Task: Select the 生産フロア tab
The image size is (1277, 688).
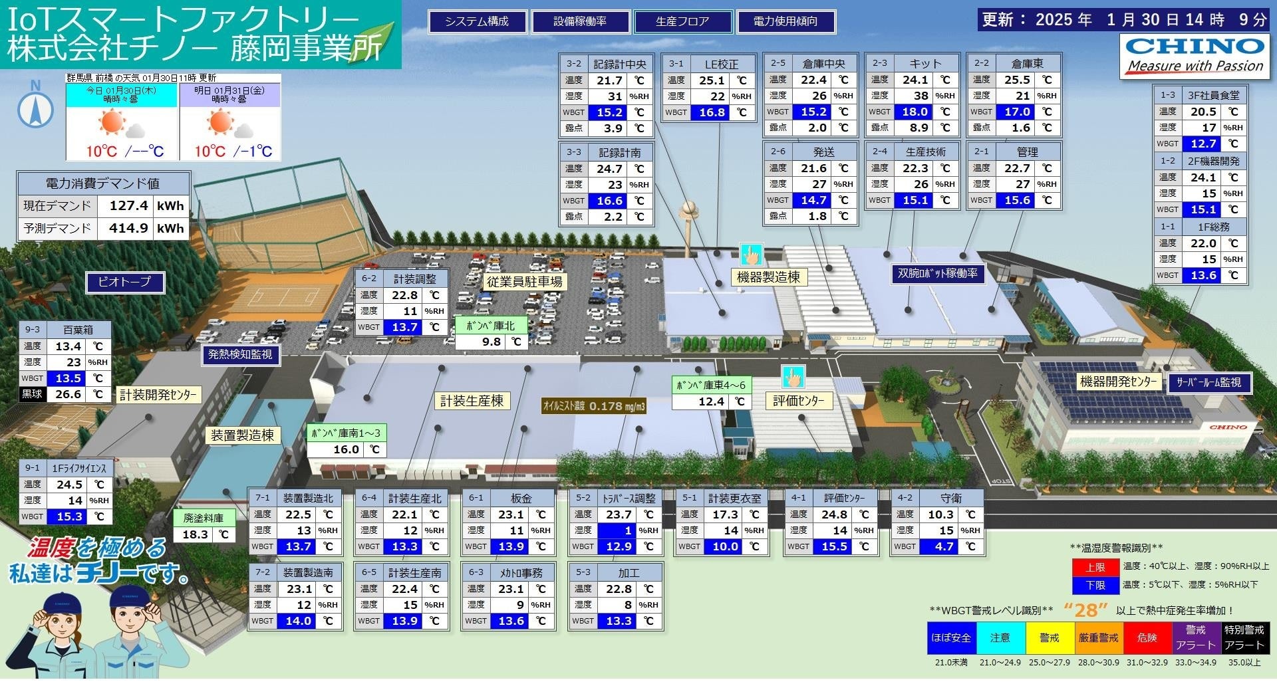Action: pyautogui.click(x=682, y=21)
